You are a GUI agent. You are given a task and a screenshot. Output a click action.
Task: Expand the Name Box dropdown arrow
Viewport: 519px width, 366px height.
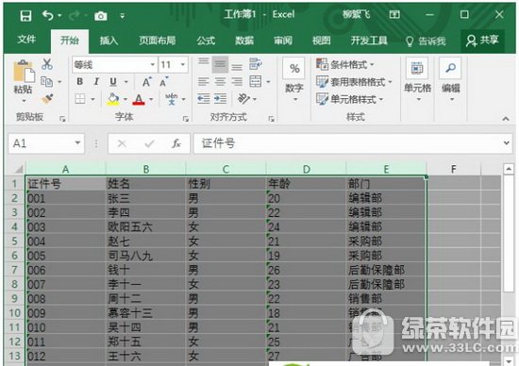77,143
